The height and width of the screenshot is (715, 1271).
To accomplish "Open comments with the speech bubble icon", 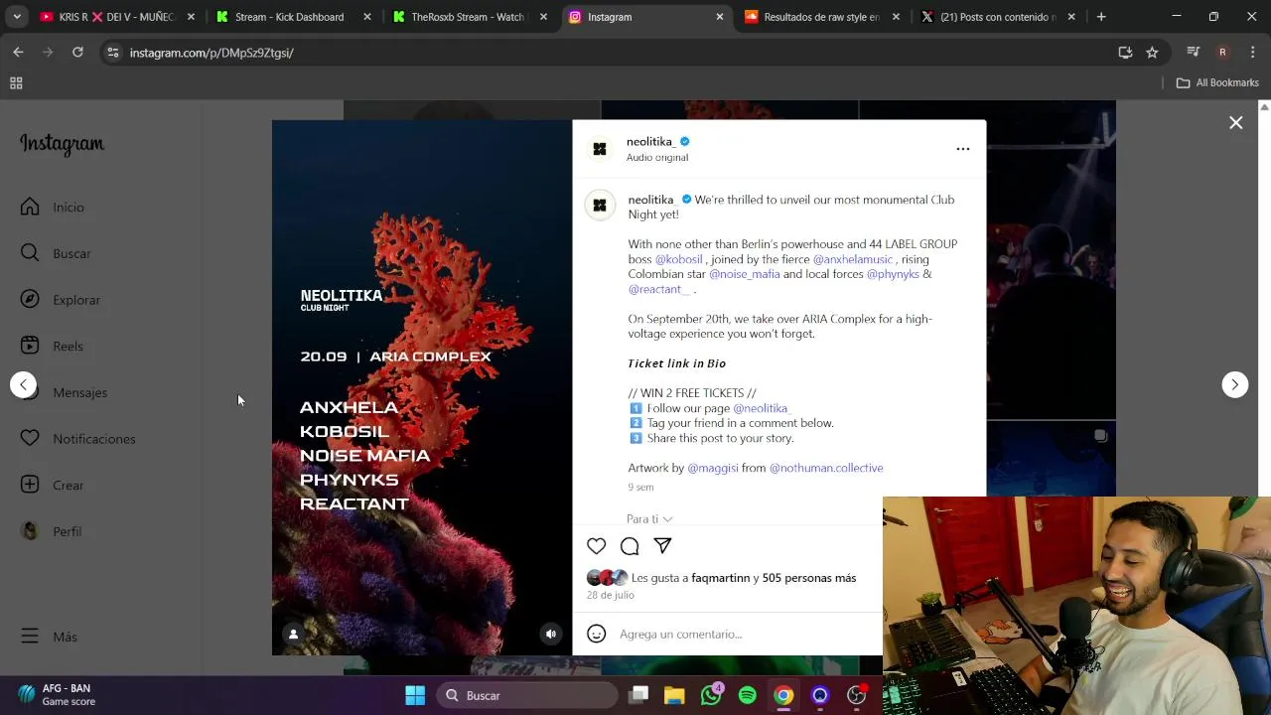I will pos(630,546).
